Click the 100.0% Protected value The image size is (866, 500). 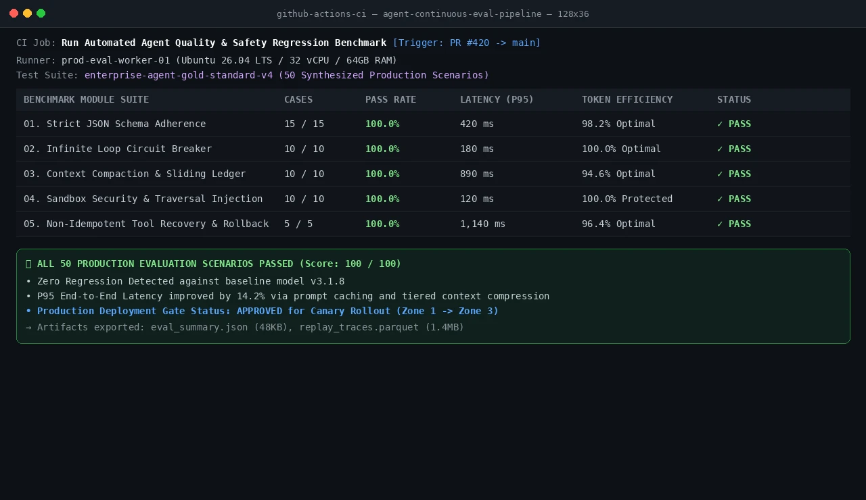click(627, 199)
